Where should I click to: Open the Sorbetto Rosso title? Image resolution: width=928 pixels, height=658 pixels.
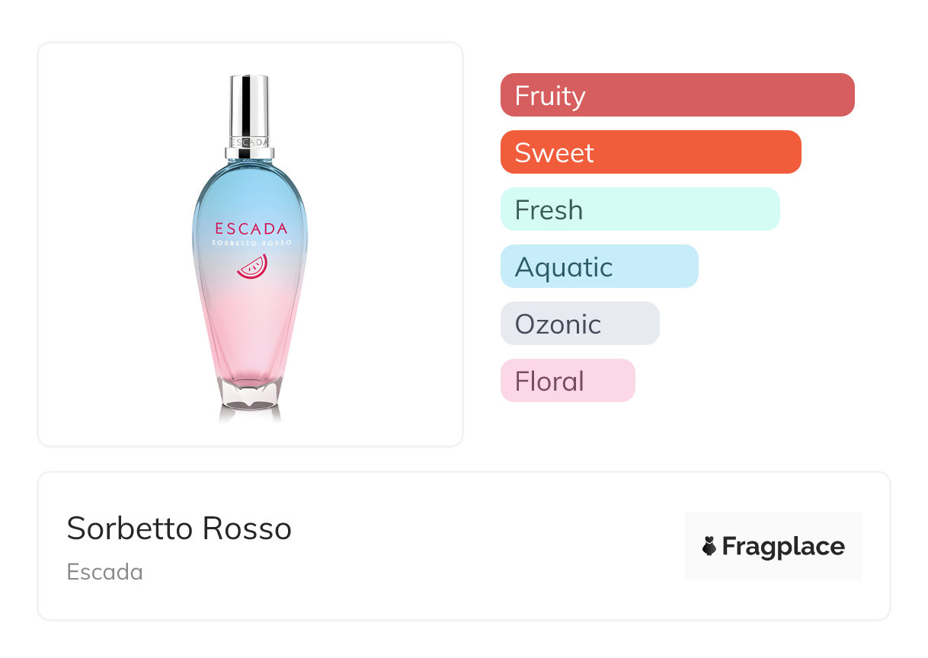(x=179, y=528)
